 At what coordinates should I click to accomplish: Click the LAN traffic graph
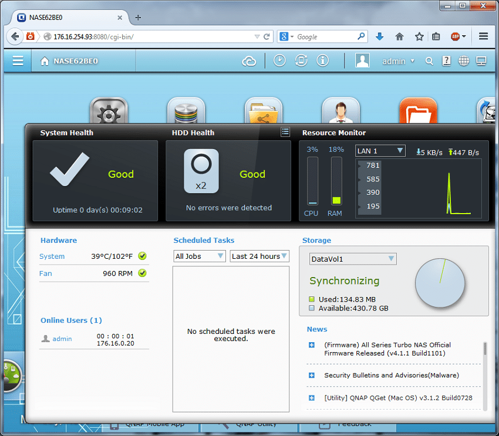coord(418,188)
